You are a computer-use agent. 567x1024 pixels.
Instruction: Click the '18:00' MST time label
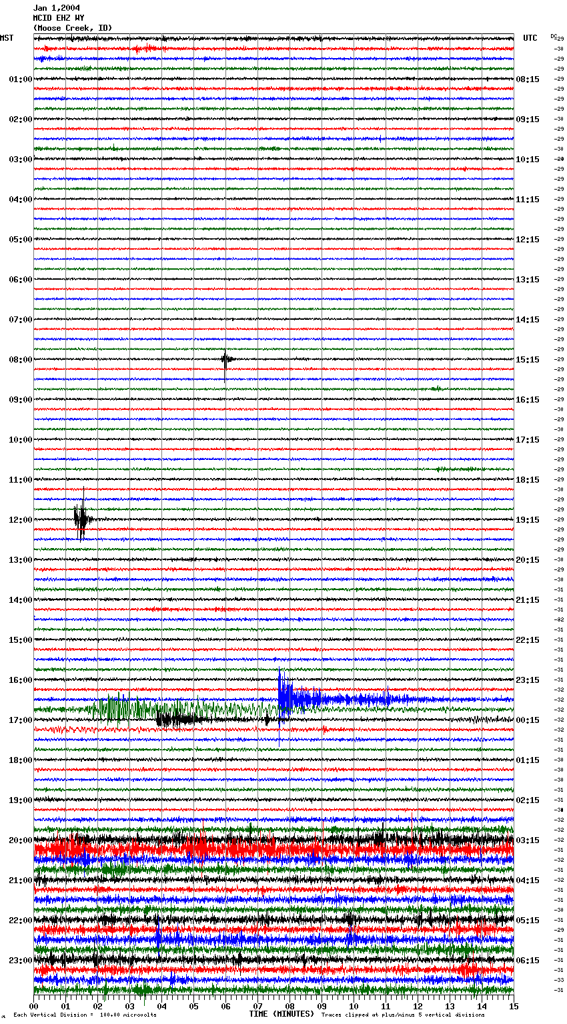21,760
